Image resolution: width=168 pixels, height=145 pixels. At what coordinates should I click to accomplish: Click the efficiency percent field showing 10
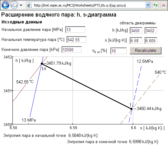(x=119, y=51)
